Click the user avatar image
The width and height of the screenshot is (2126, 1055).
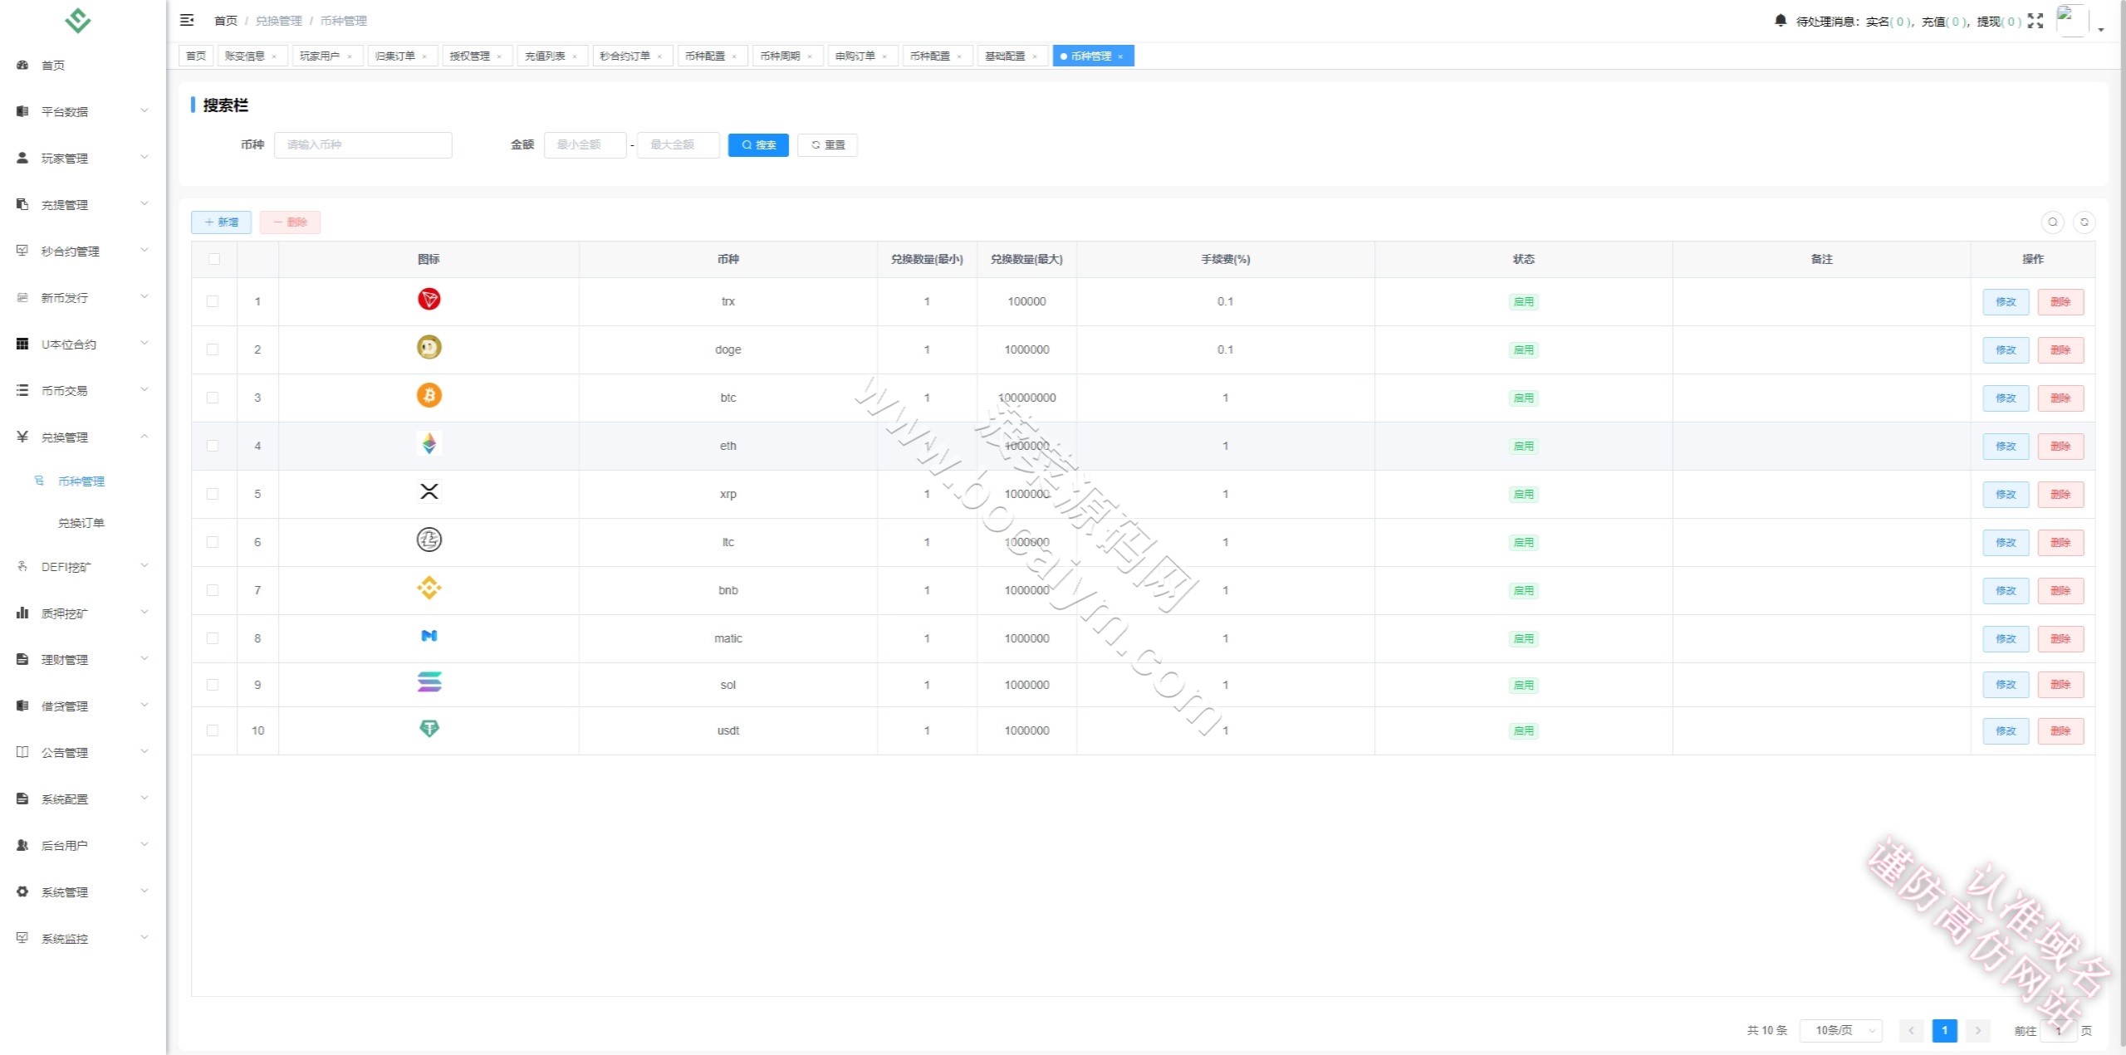point(2071,20)
